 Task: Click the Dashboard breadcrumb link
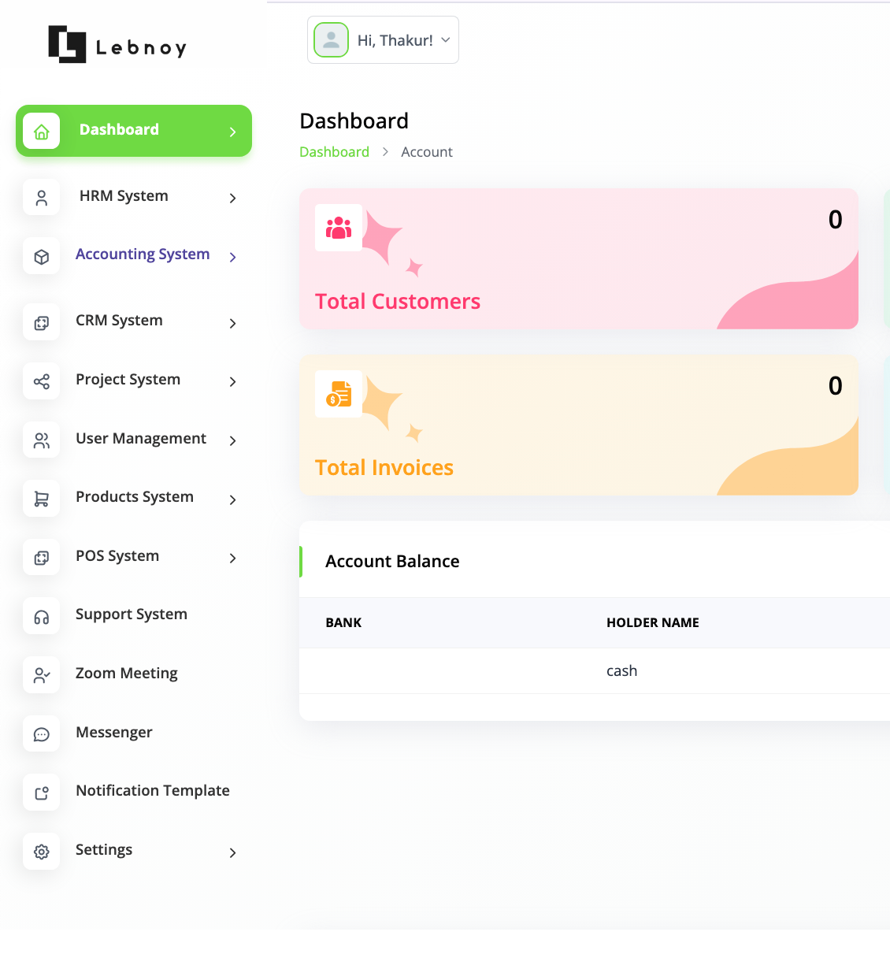tap(334, 152)
